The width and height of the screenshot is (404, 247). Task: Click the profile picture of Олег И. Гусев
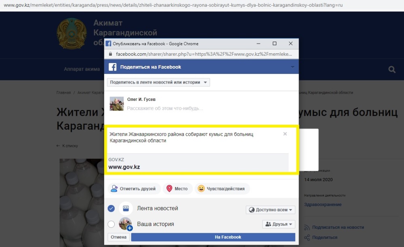pos(117,104)
